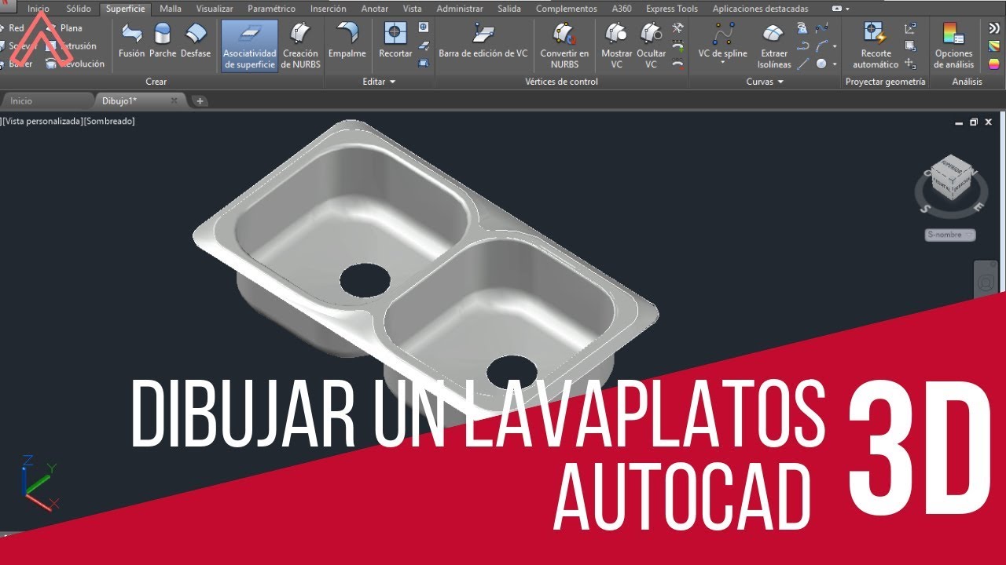The height and width of the screenshot is (565, 1006).
Task: Open the Administrar ribbon tab
Action: (460, 9)
